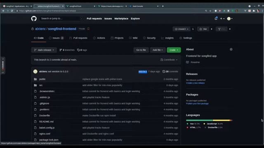Open the .gitignore file
Viewport: 264px width, 148px height.
[x=44, y=103]
